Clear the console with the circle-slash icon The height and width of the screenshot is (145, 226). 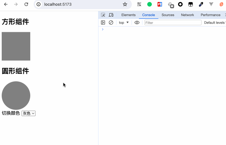pyautogui.click(x=111, y=23)
